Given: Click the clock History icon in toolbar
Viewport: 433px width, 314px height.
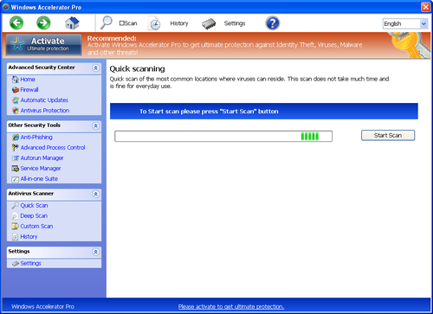Looking at the screenshot, I should point(155,23).
